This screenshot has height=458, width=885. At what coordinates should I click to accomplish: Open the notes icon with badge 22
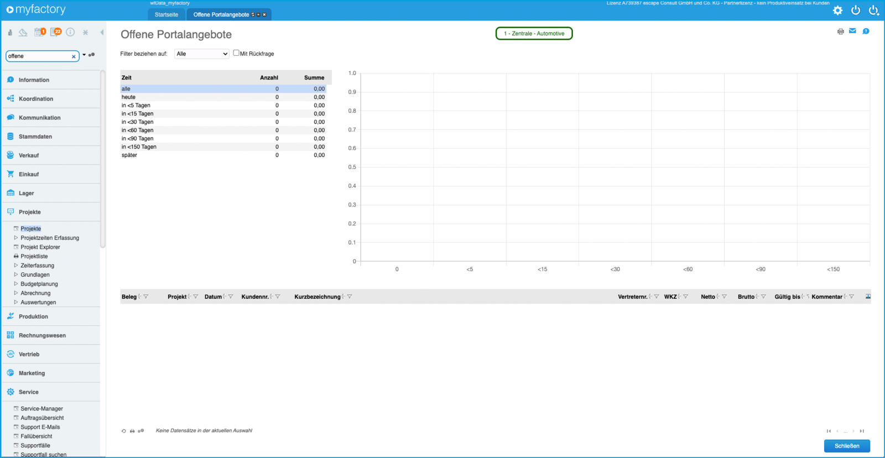(55, 32)
